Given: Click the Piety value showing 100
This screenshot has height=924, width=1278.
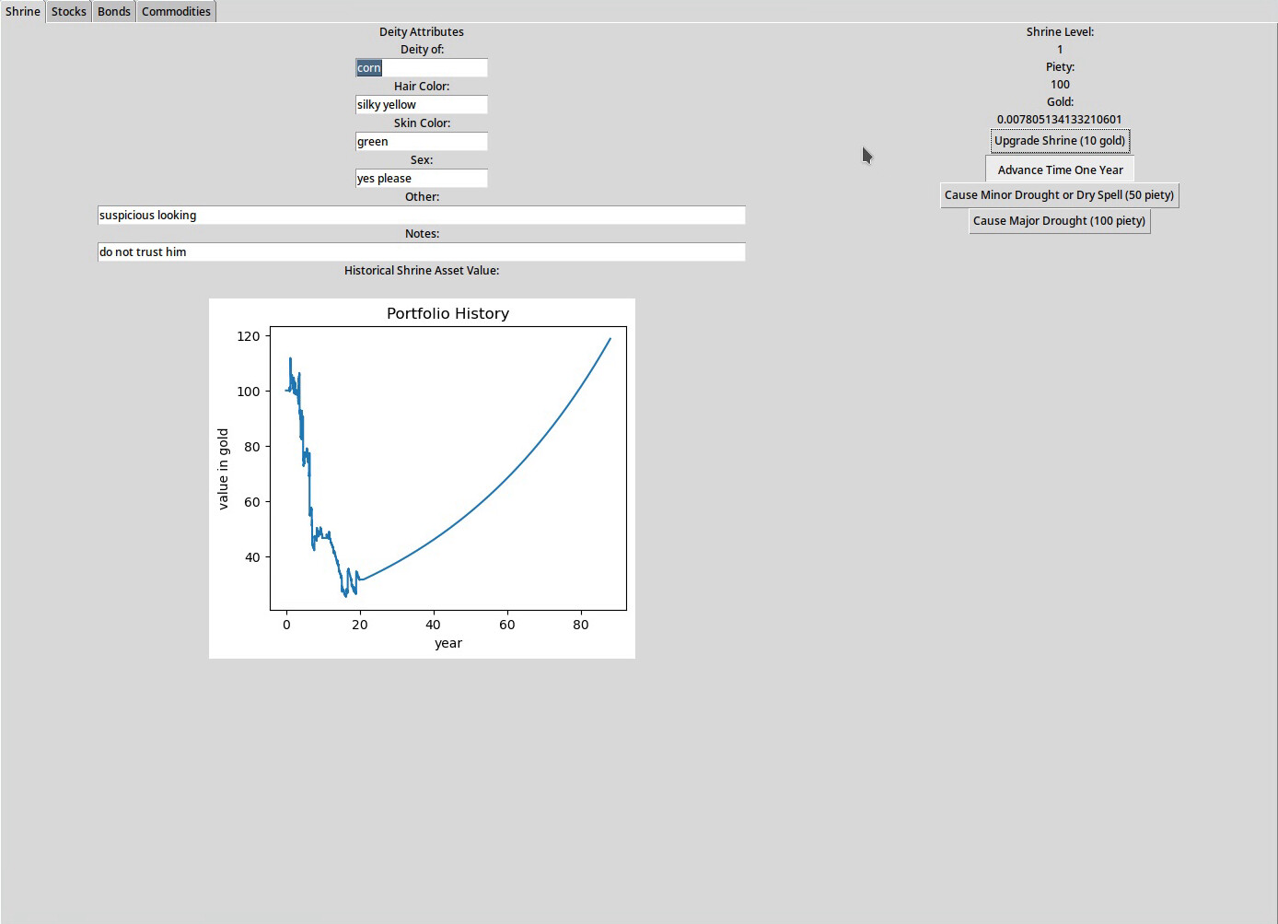Looking at the screenshot, I should point(1060,84).
